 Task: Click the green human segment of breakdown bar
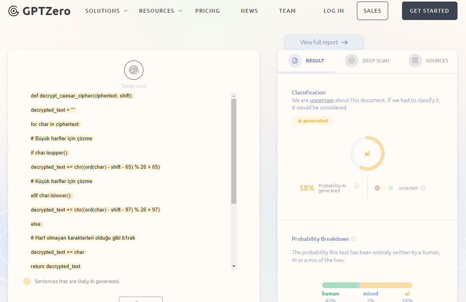pos(340,285)
